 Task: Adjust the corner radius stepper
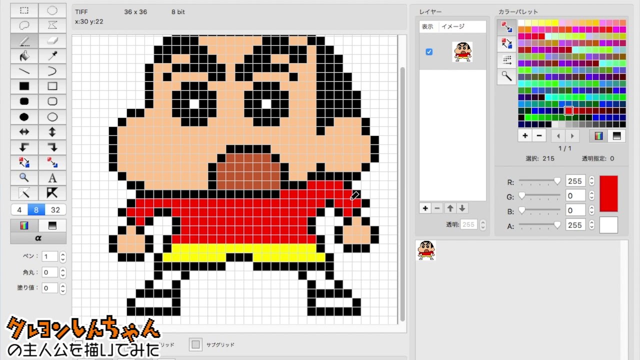62,272
